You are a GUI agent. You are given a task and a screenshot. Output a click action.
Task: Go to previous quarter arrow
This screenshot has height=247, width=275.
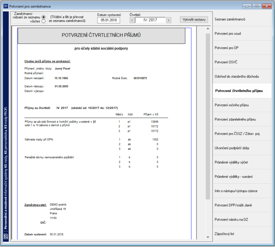click(132, 20)
